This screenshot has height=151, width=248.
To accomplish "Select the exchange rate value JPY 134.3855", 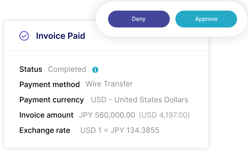I will tap(135, 130).
